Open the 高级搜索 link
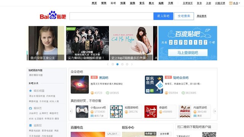 (x=202, y=16)
